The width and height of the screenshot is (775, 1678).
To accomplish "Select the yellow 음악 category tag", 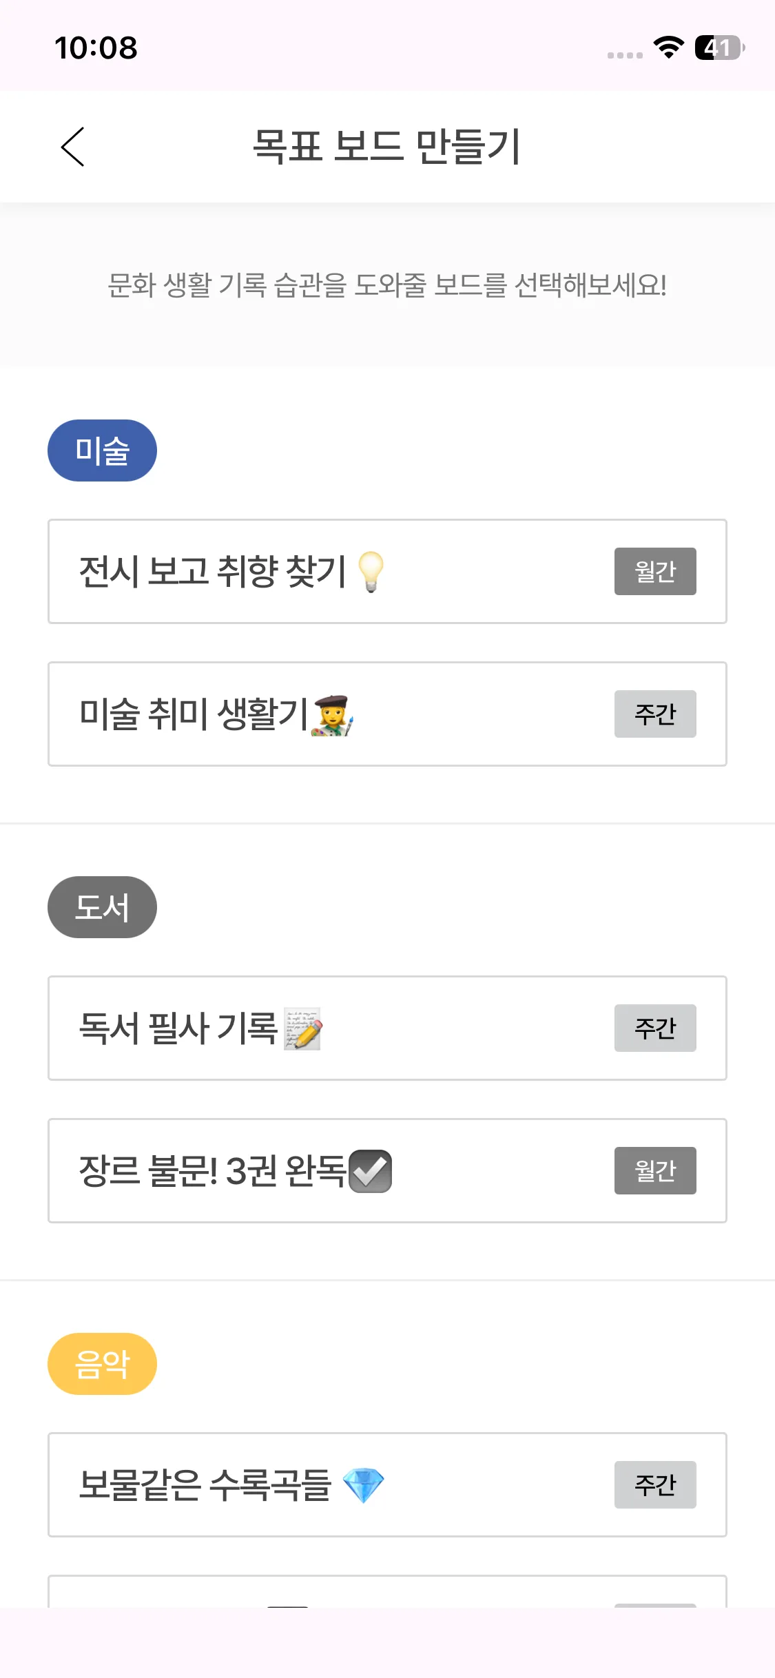I will [x=102, y=1364].
